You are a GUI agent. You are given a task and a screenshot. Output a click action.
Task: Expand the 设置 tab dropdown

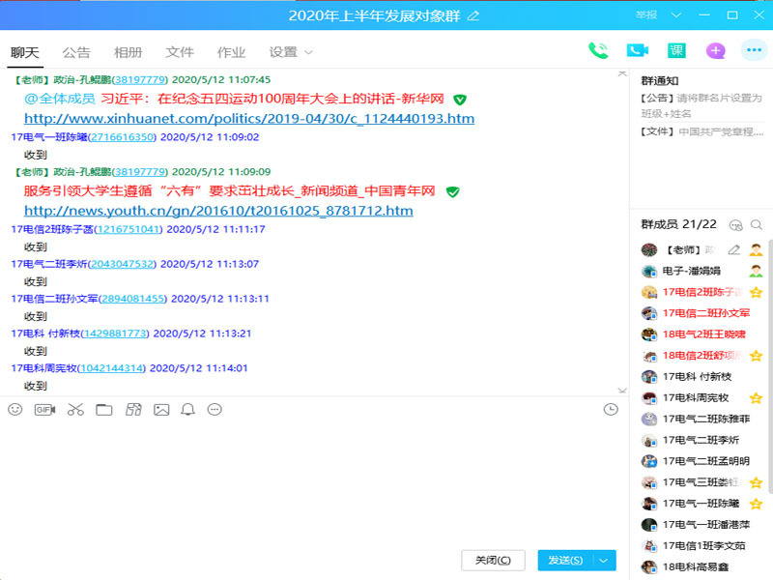point(291,52)
